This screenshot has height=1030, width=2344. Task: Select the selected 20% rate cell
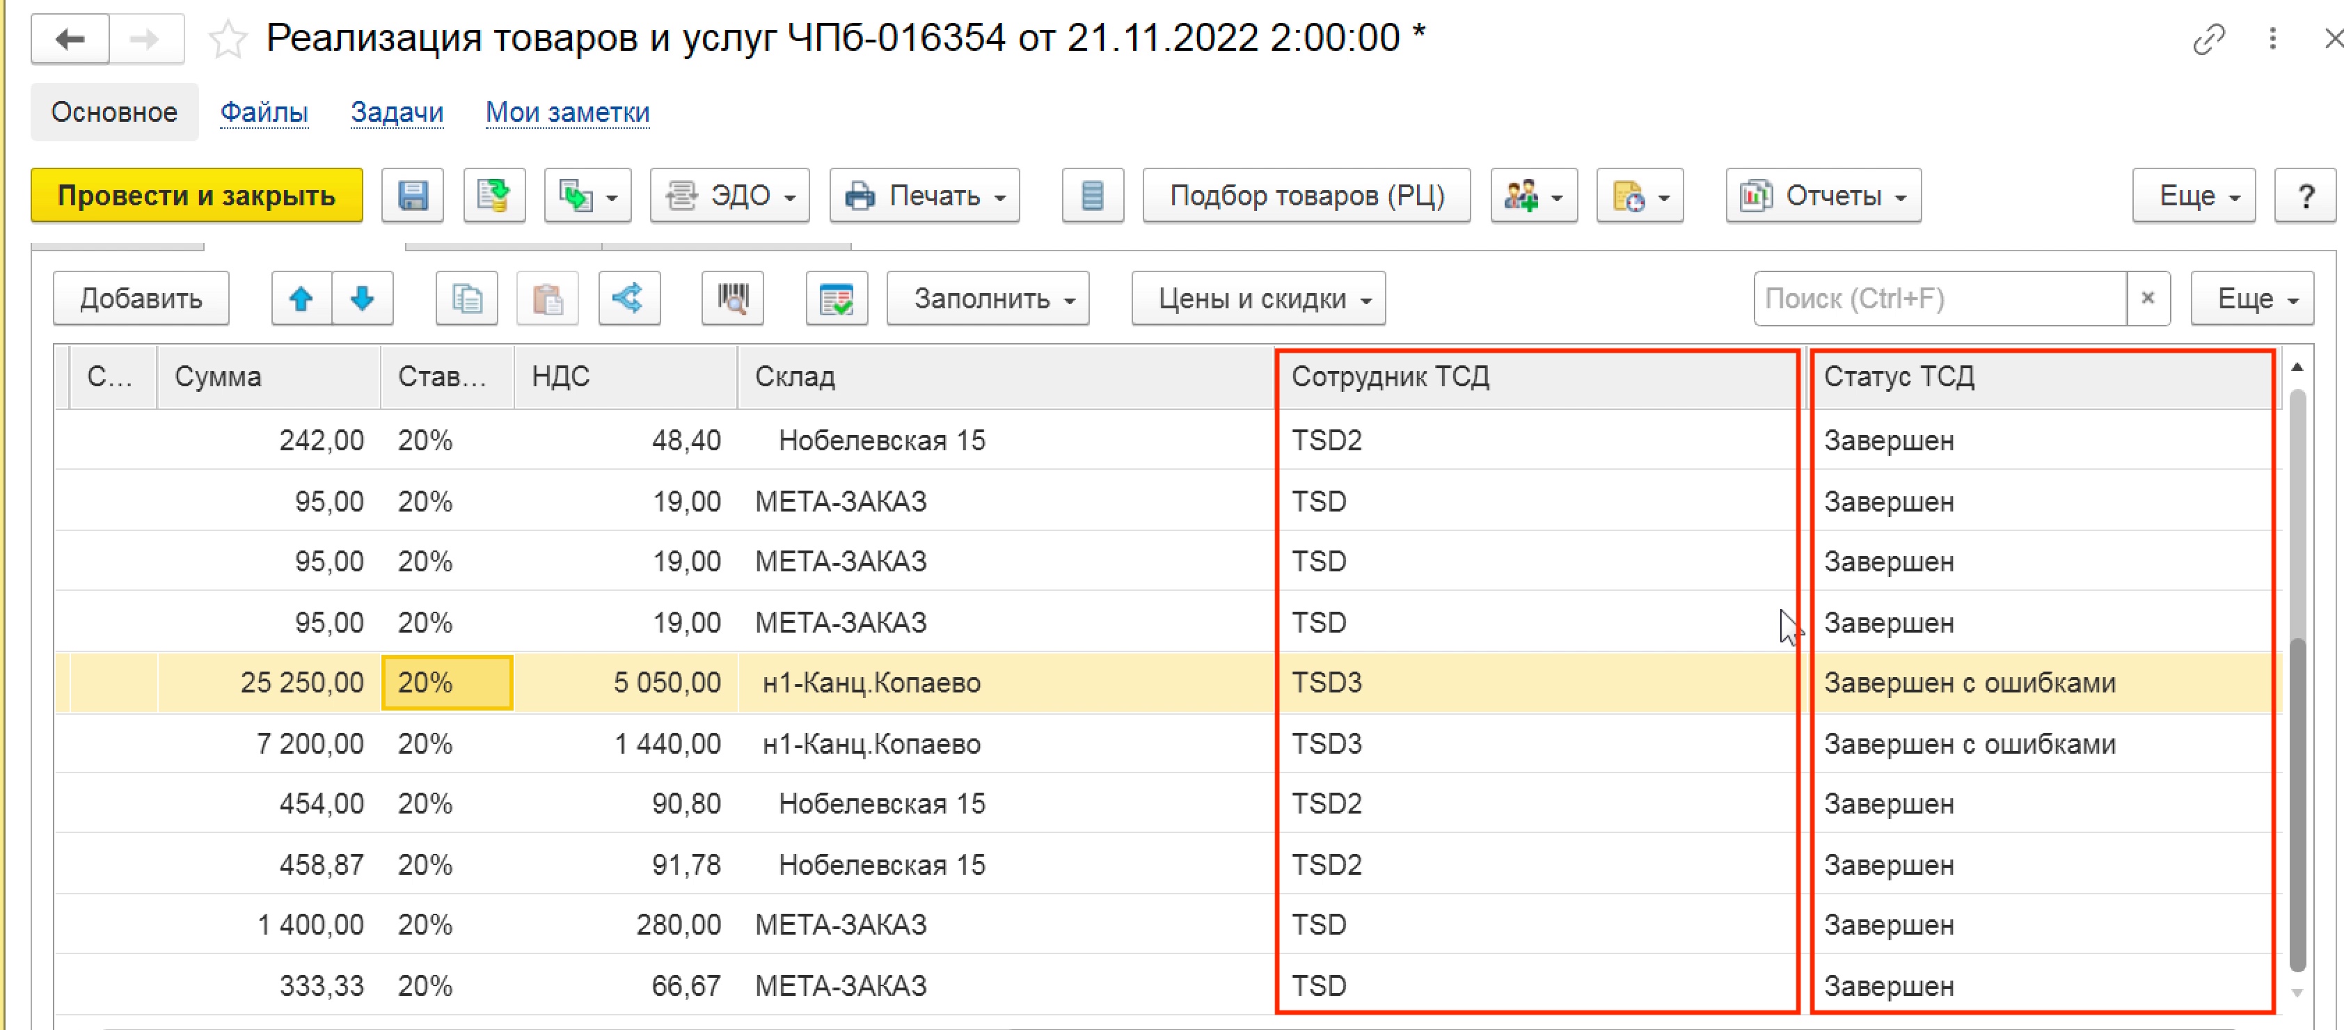(447, 683)
